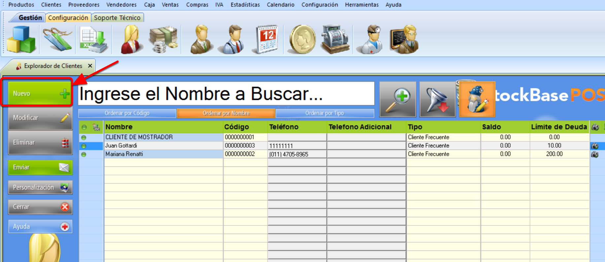
Task: Open the Estadísticas menu
Action: (x=245, y=5)
